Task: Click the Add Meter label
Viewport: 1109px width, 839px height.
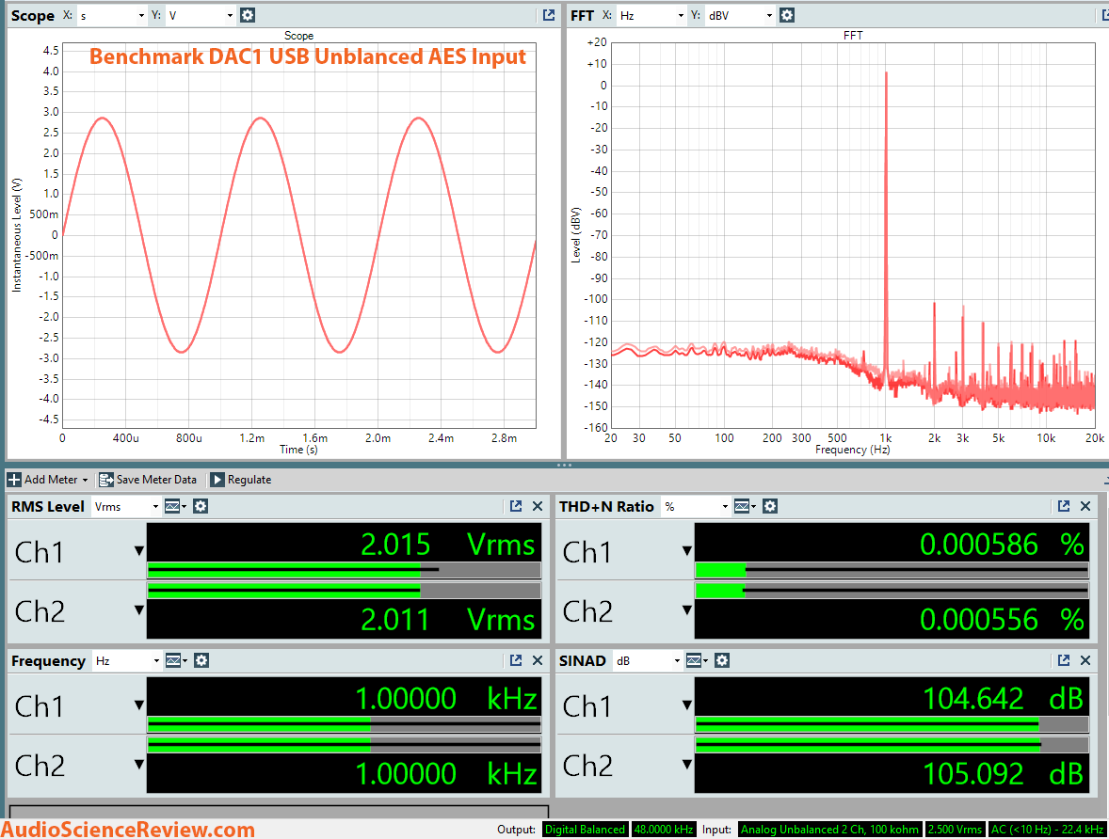Action: [51, 479]
